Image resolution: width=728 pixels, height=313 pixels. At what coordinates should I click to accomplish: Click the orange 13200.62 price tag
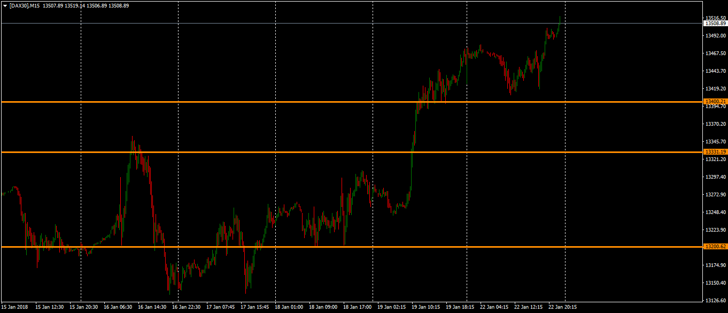[715, 247]
